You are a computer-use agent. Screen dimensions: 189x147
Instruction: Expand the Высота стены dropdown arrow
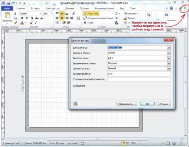pos(169,58)
